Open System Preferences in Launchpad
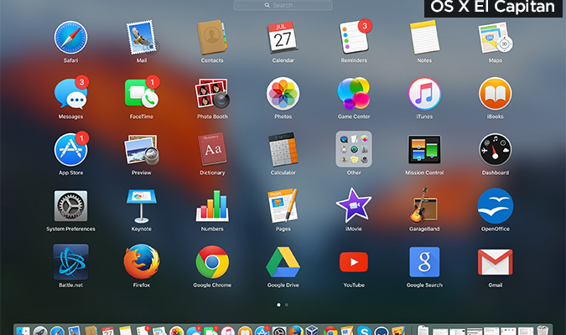The height and width of the screenshot is (335, 566). pyautogui.click(x=70, y=206)
